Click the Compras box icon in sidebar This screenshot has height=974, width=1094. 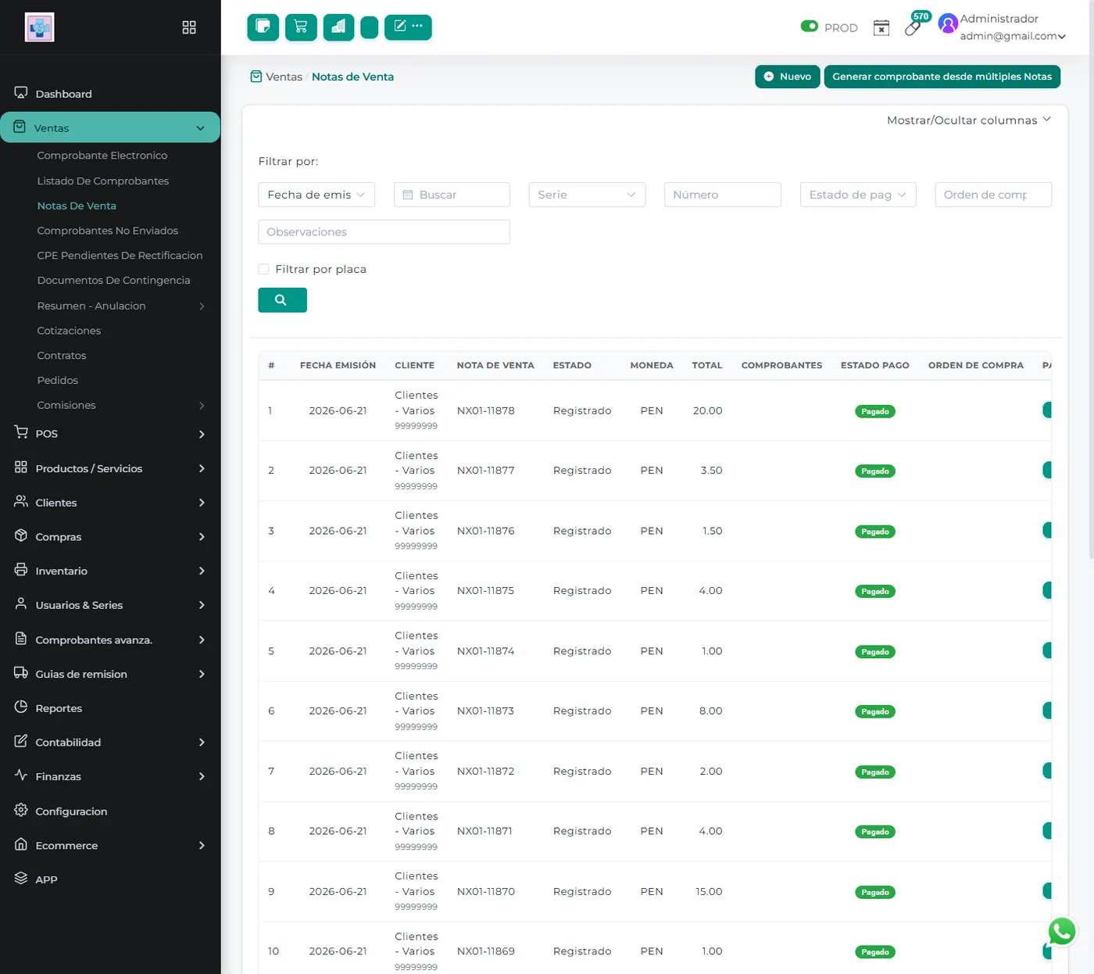coord(21,536)
